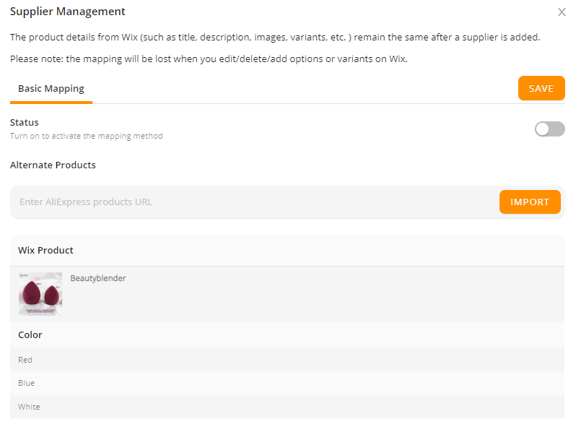
Task: Click the IMPORT button
Action: (530, 202)
